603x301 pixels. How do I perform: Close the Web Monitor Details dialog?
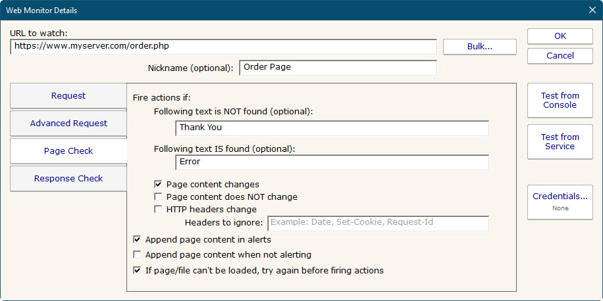(x=591, y=10)
